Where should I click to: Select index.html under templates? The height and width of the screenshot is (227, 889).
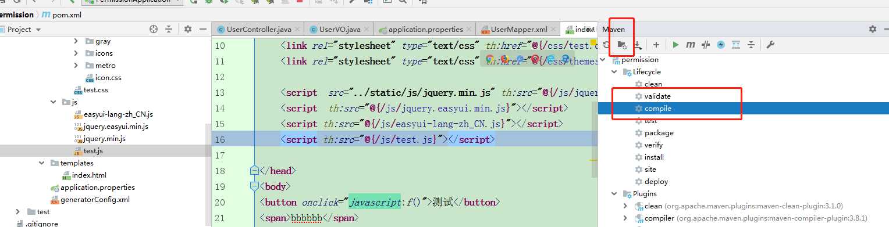84,175
